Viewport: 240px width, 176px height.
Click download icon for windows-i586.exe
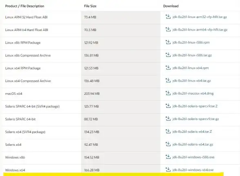point(168,157)
